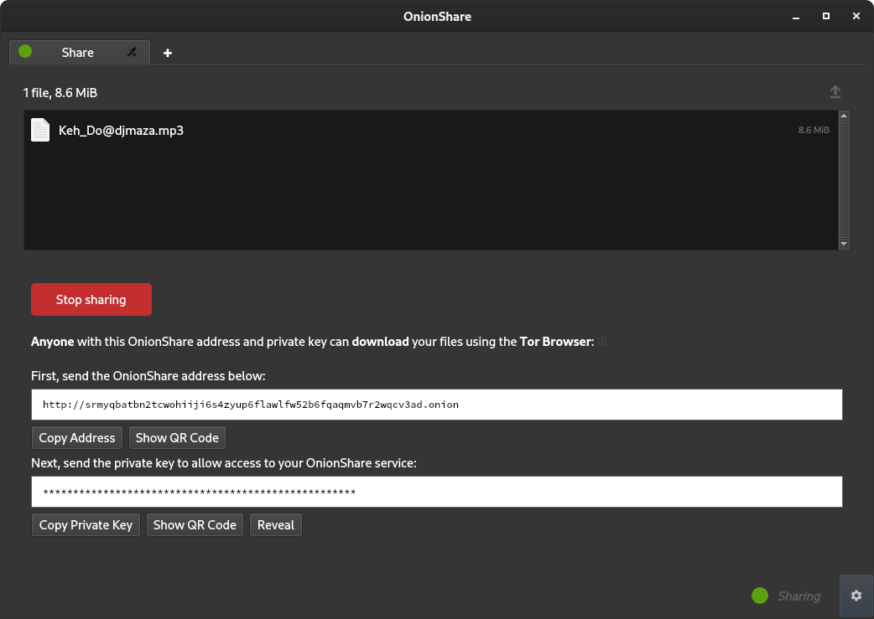Click the file icon beside Keh_Do@djmaza.mp3
The image size is (874, 619).
pos(39,130)
